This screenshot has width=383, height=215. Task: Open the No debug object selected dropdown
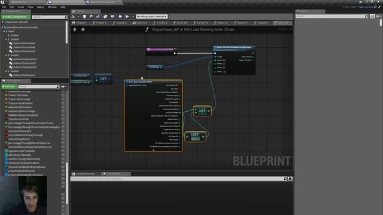click(151, 16)
